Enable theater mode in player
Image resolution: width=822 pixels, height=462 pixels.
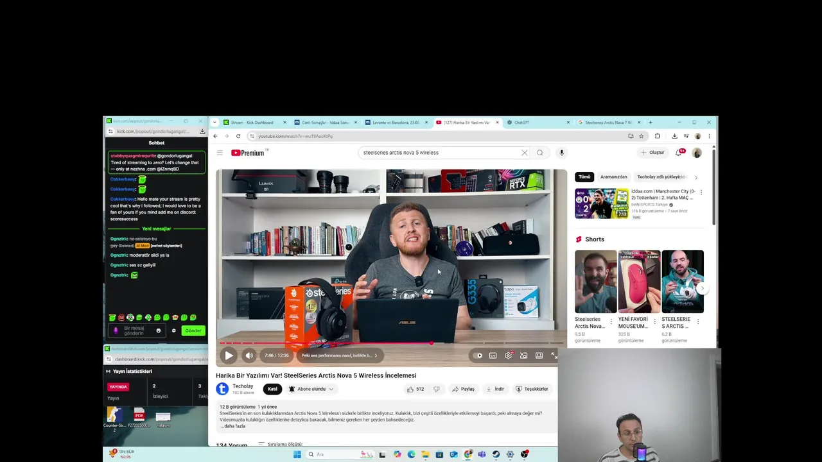click(539, 355)
